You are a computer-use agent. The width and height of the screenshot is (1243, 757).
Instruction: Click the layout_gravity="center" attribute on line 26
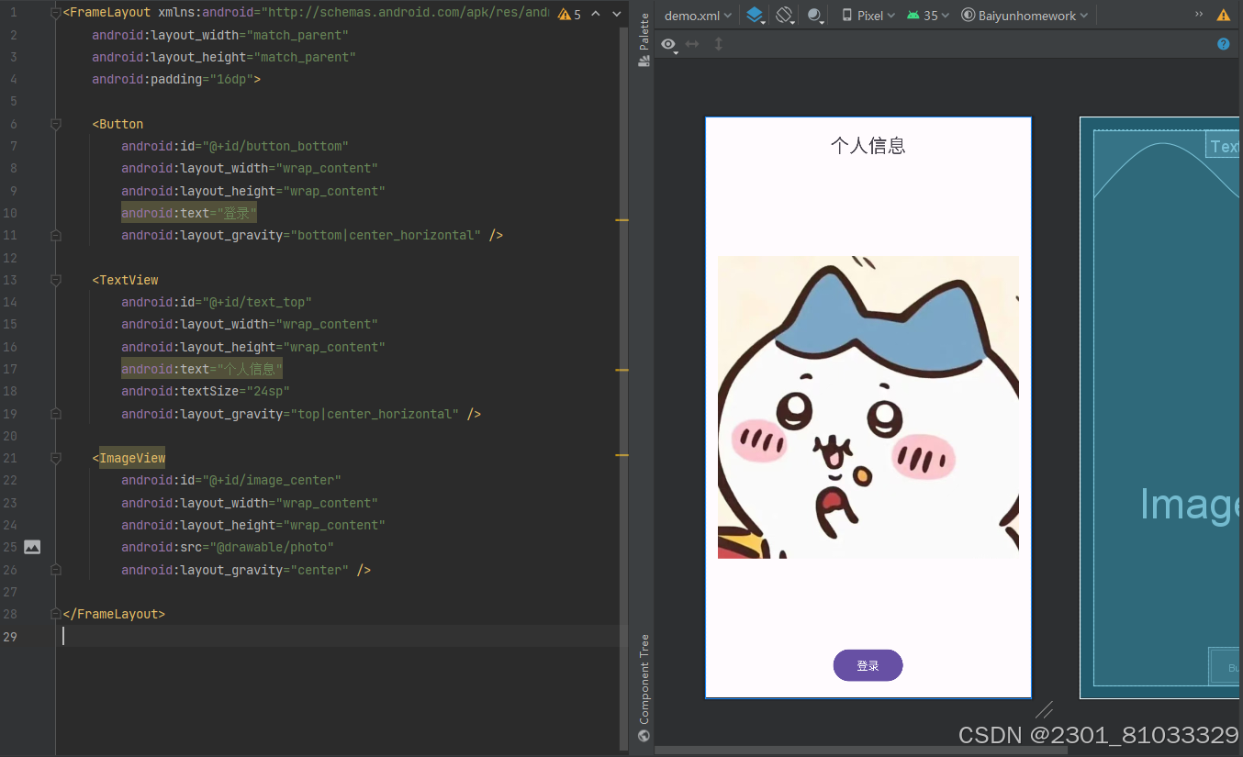tap(235, 570)
